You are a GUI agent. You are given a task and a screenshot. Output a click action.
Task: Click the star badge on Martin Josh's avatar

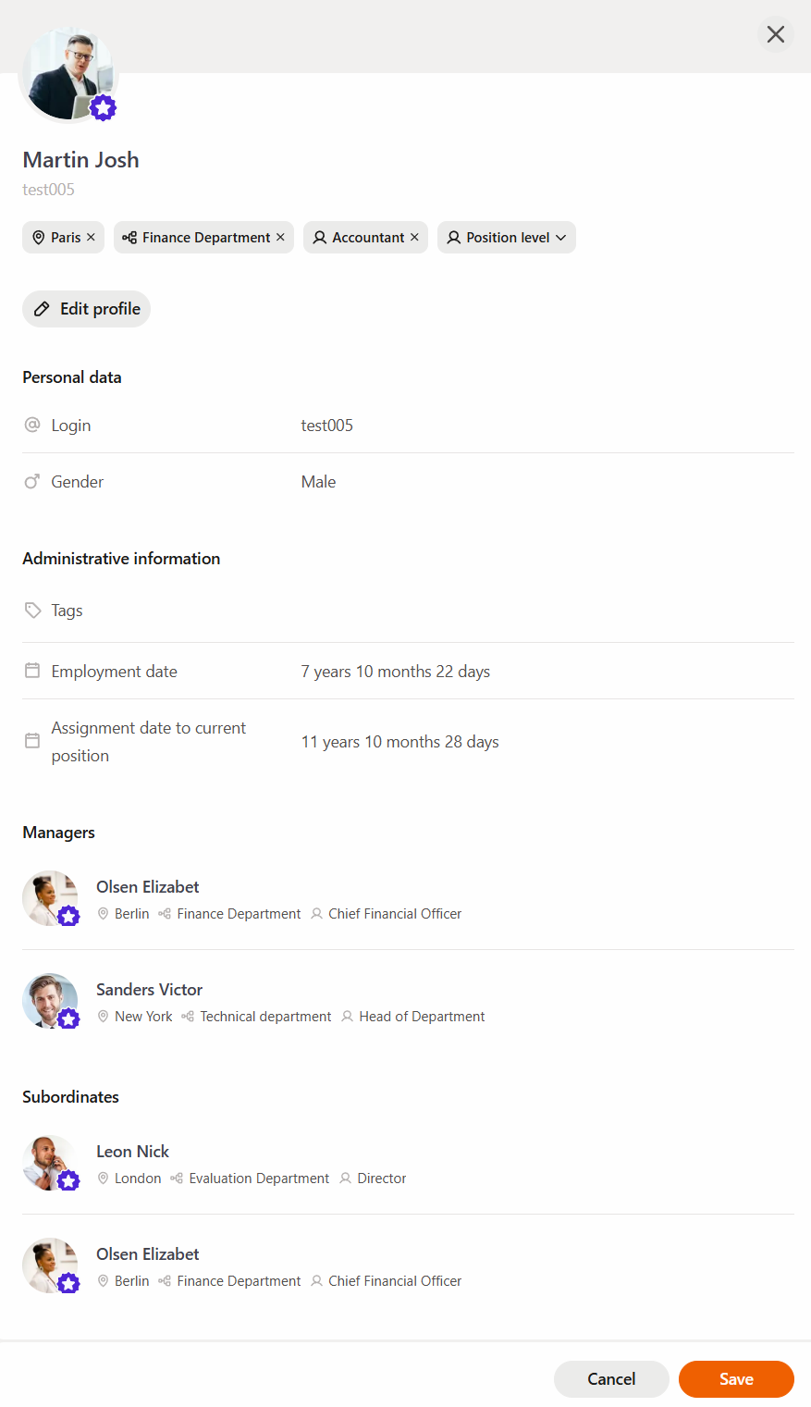point(104,107)
